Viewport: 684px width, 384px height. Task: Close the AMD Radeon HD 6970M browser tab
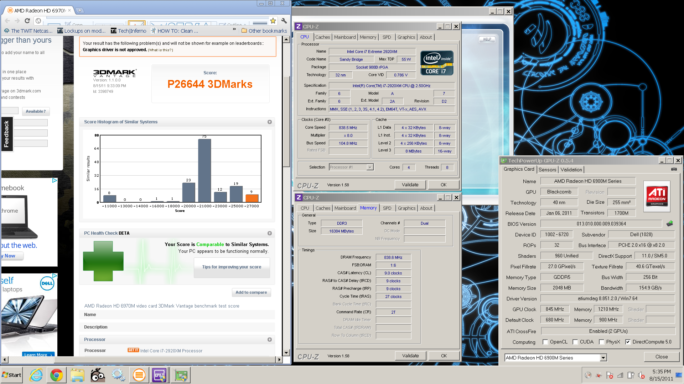point(69,10)
